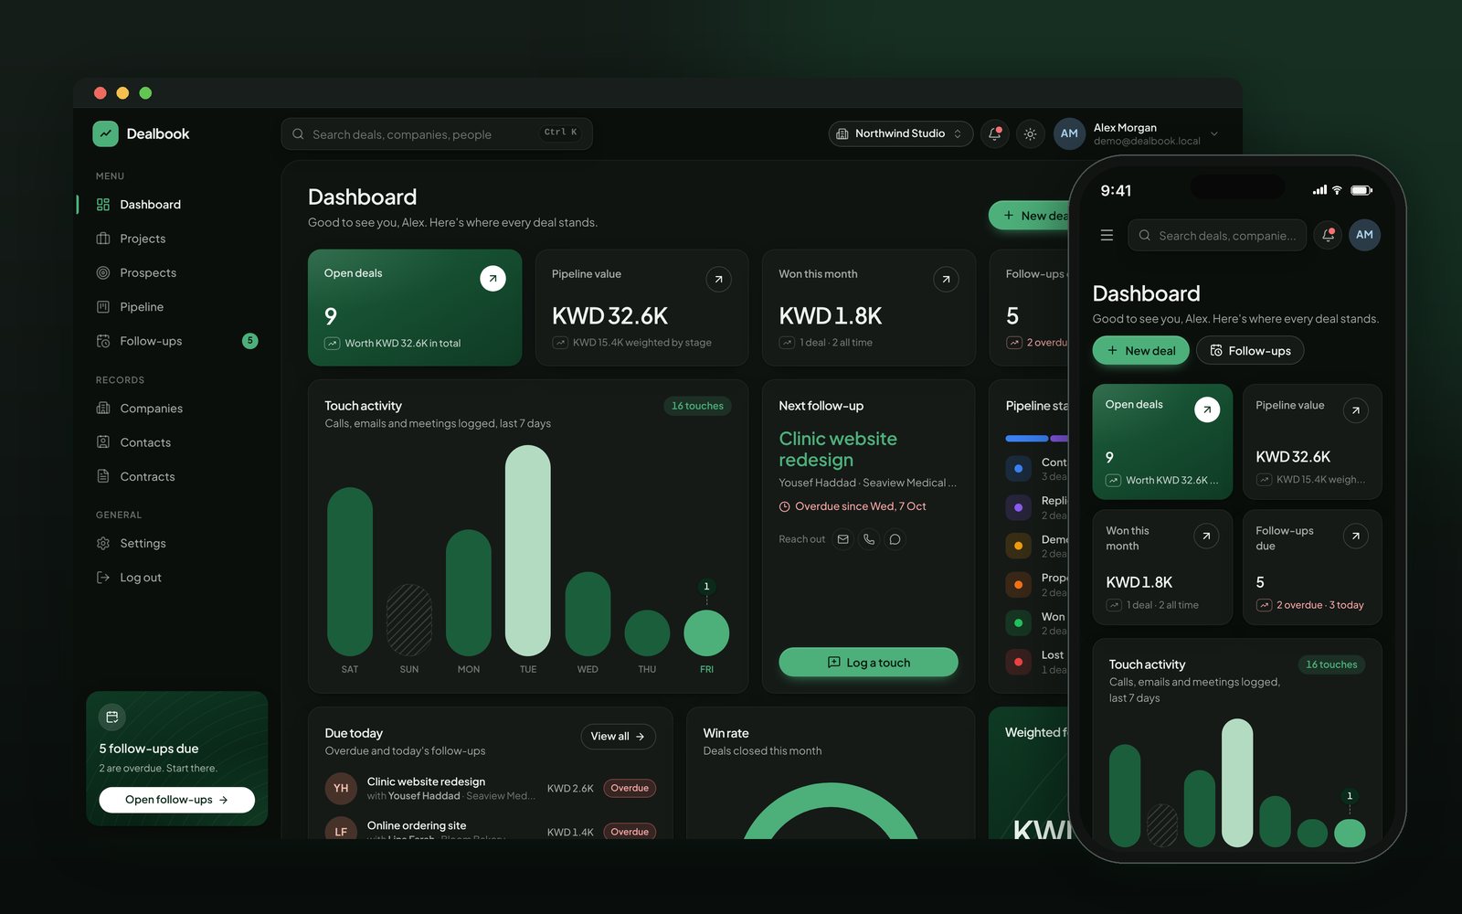Image resolution: width=1462 pixels, height=914 pixels.
Task: Click View all in Due today
Action: click(x=618, y=737)
